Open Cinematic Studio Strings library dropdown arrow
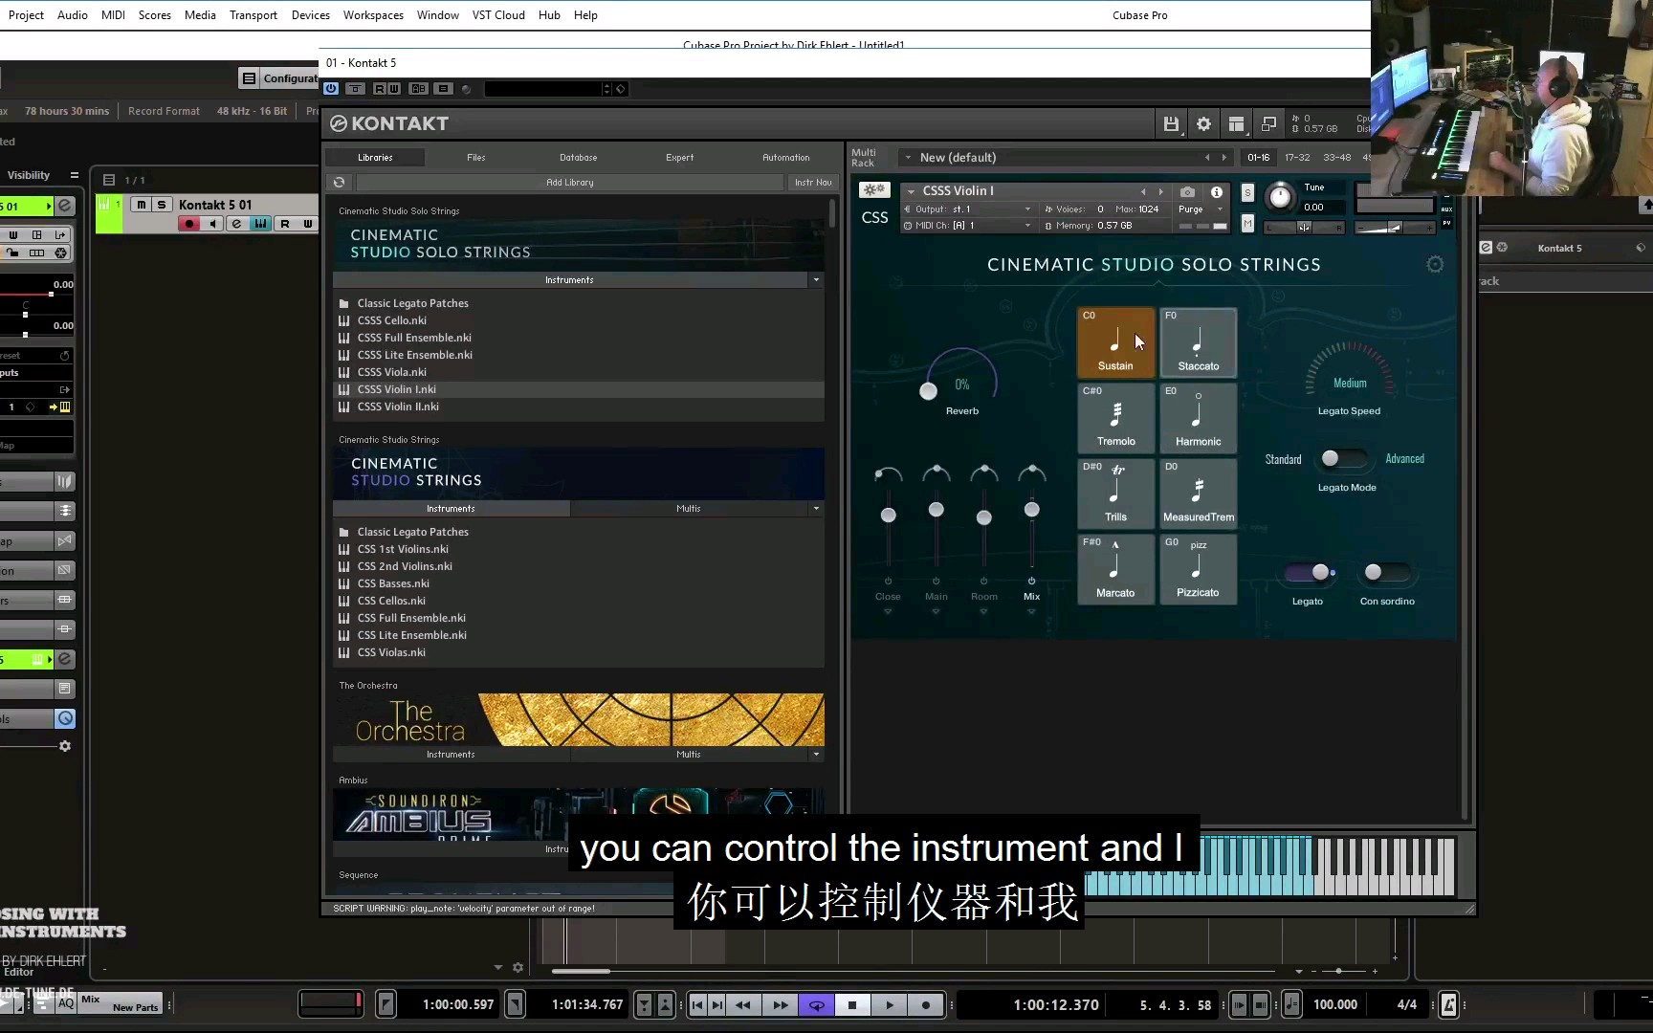 coord(816,509)
